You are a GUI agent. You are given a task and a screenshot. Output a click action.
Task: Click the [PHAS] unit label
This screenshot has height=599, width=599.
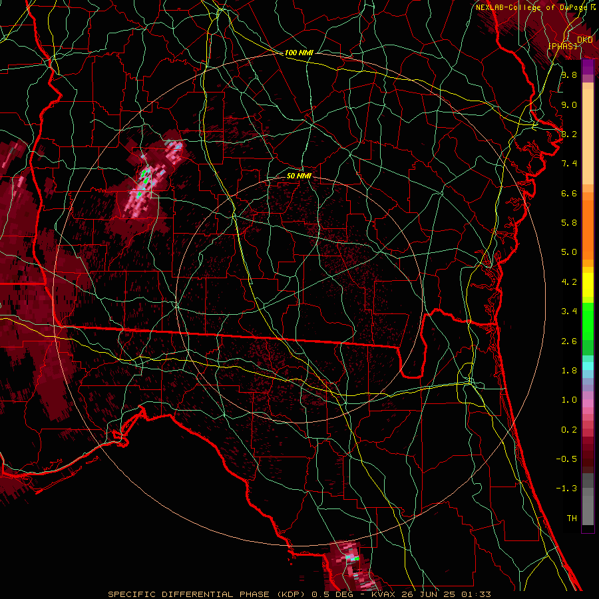point(563,46)
